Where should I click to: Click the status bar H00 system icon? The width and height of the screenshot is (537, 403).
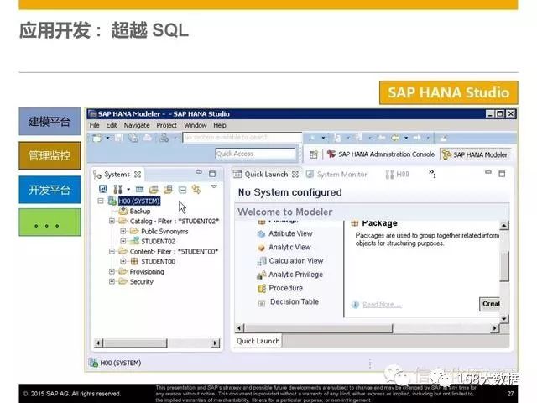tap(93, 363)
